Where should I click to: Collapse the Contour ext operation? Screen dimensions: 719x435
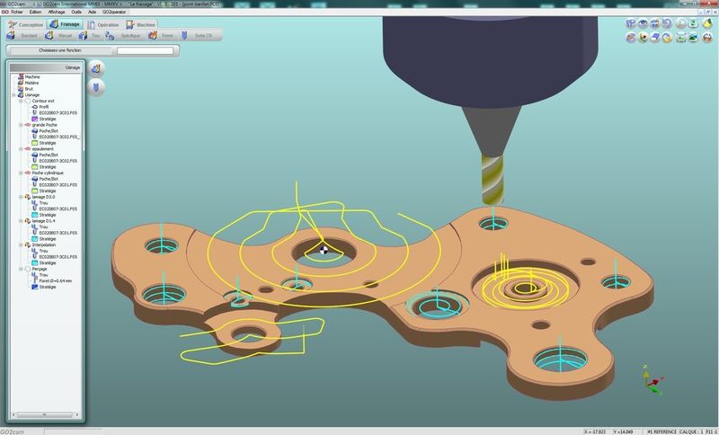click(x=21, y=101)
